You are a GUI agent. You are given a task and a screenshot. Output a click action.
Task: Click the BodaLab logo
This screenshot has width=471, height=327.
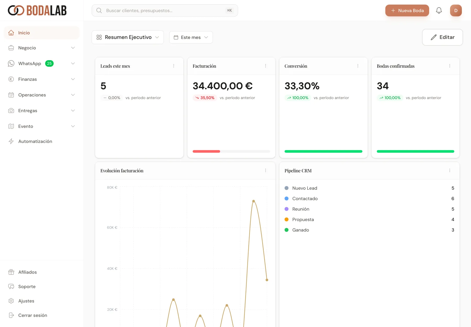[37, 10]
